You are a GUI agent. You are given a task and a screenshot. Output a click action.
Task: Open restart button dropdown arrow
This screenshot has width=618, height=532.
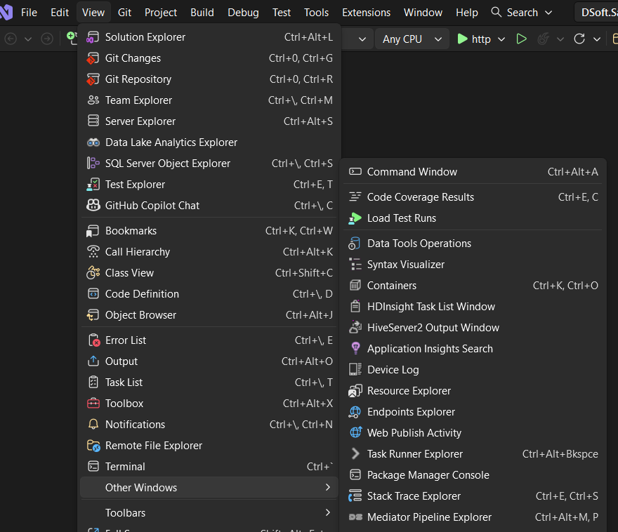coord(597,39)
